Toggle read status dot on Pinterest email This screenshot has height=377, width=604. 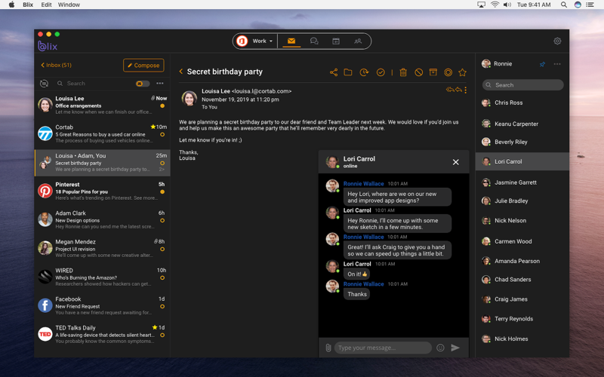pyautogui.click(x=162, y=192)
